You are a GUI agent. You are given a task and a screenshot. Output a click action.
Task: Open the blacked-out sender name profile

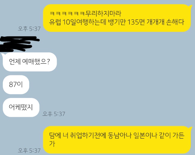[x=19, y=44]
